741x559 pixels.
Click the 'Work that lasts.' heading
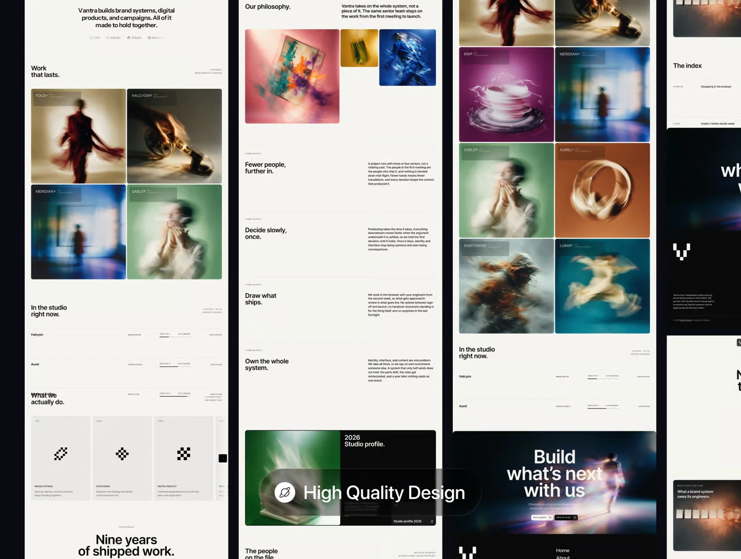[x=45, y=72]
